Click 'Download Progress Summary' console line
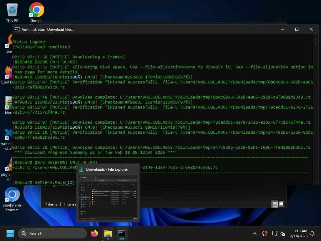321x241 pixels. [95, 152]
